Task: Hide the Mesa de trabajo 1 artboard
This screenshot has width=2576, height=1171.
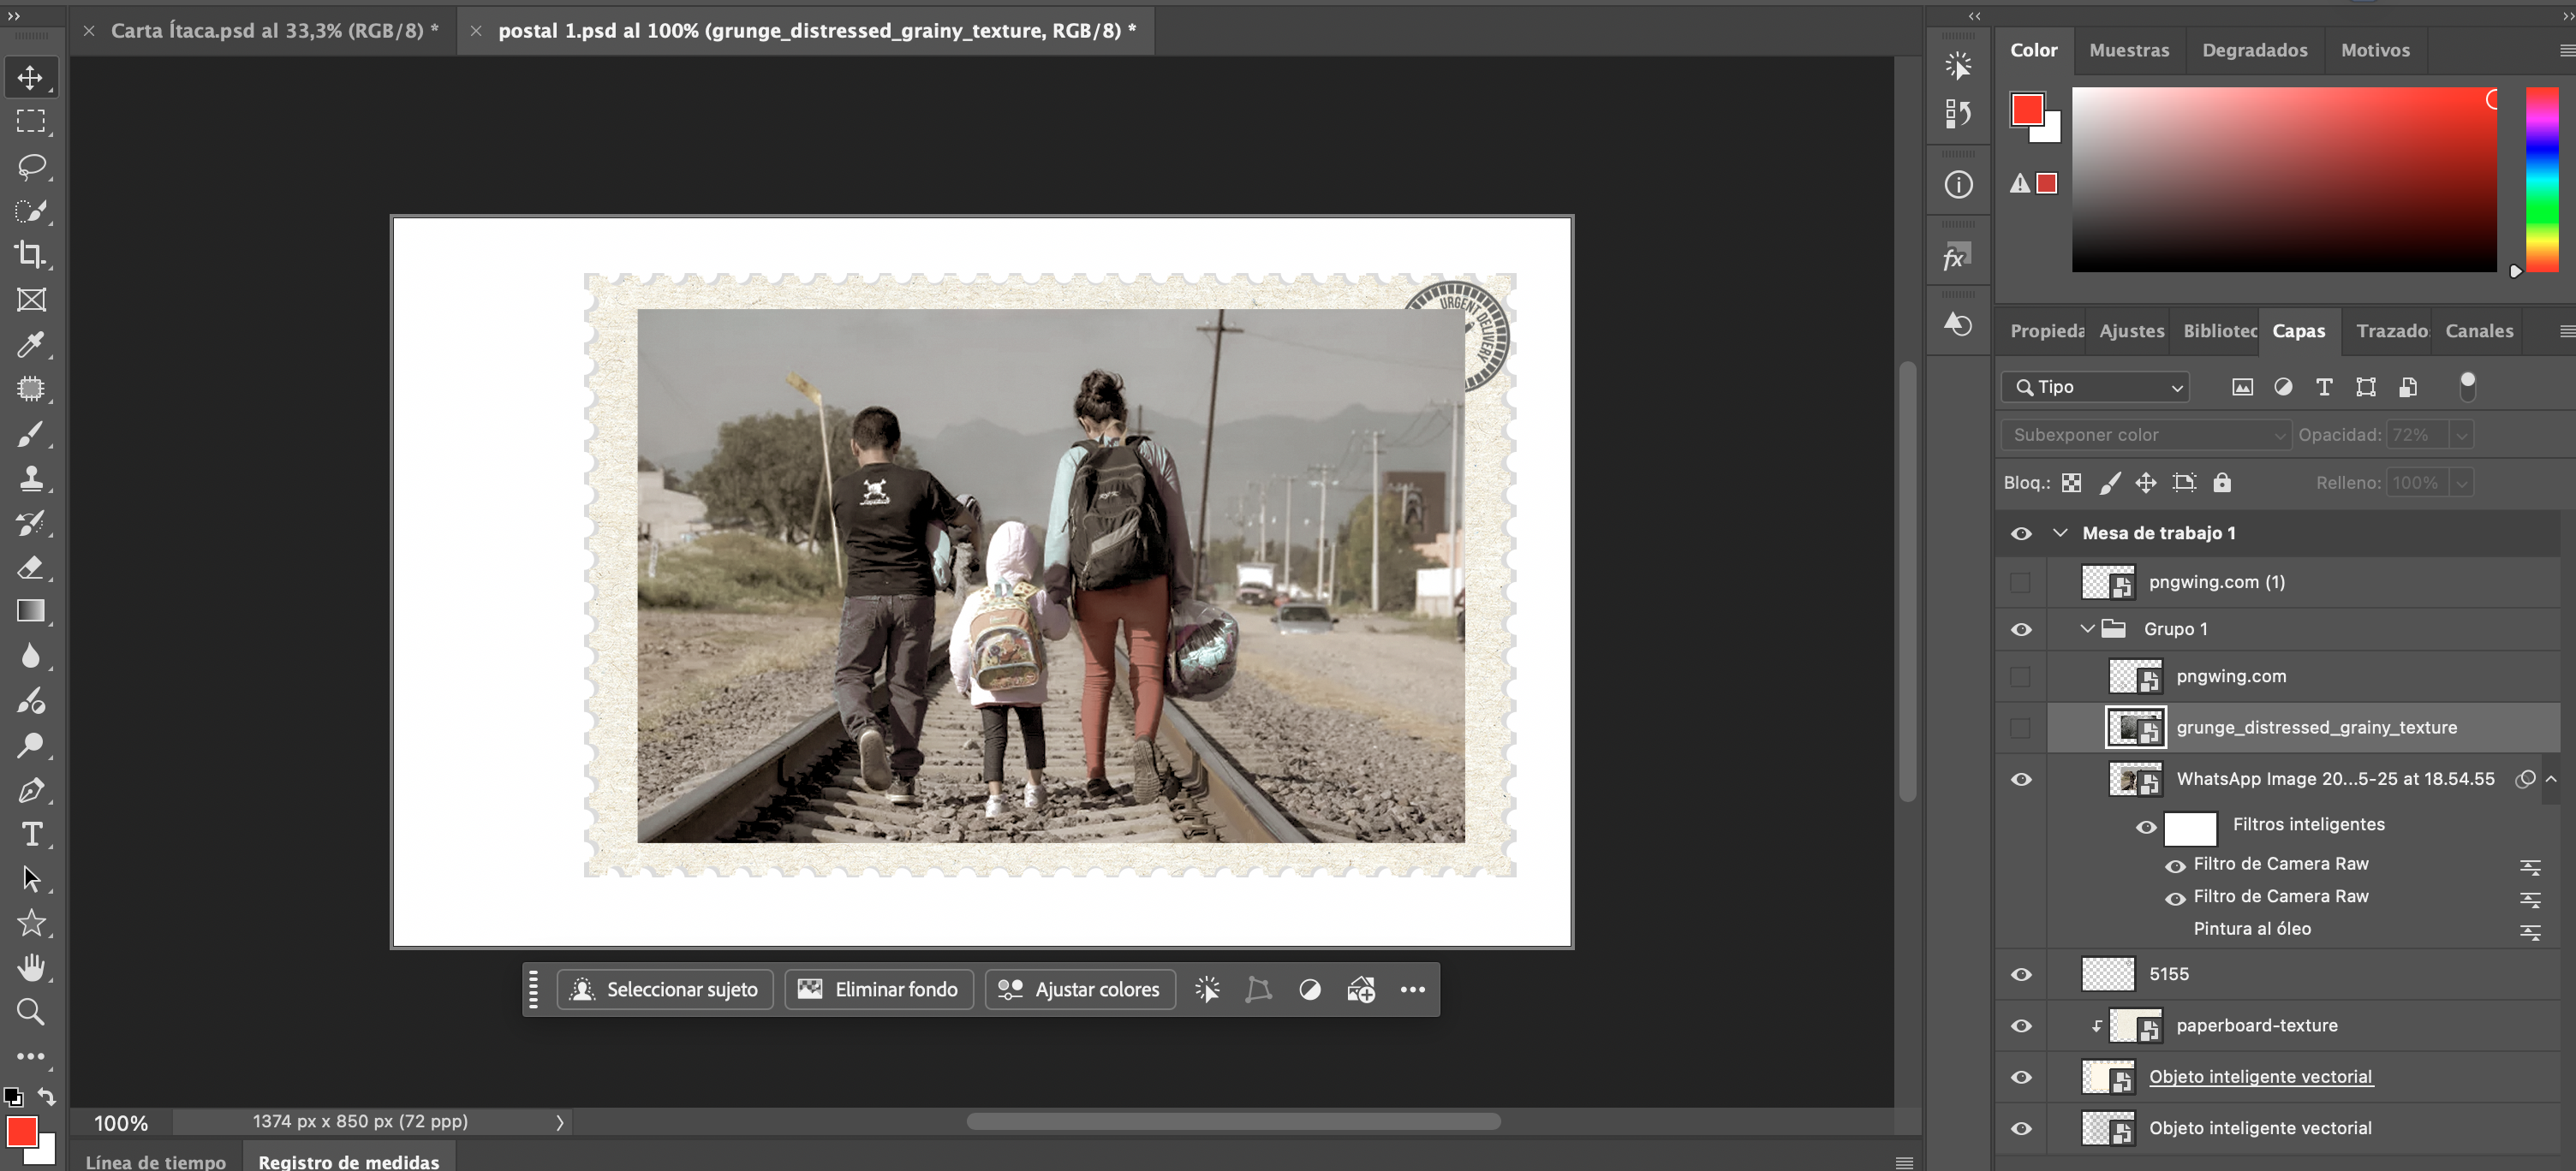Action: pyautogui.click(x=2021, y=533)
